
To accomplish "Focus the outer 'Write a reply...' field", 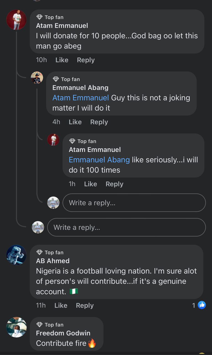I will 126,227.
